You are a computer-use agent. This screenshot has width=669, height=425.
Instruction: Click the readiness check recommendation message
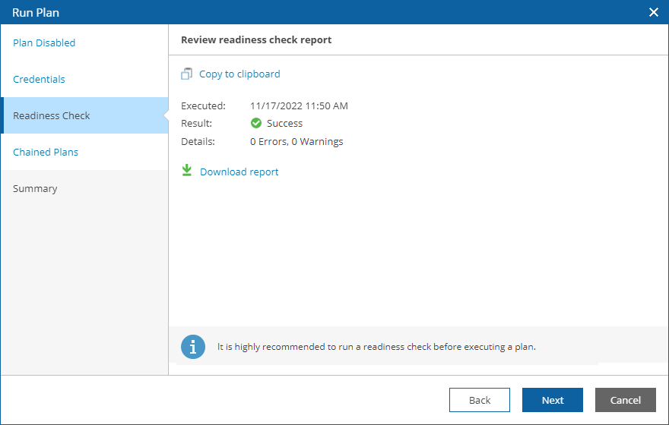tap(376, 347)
